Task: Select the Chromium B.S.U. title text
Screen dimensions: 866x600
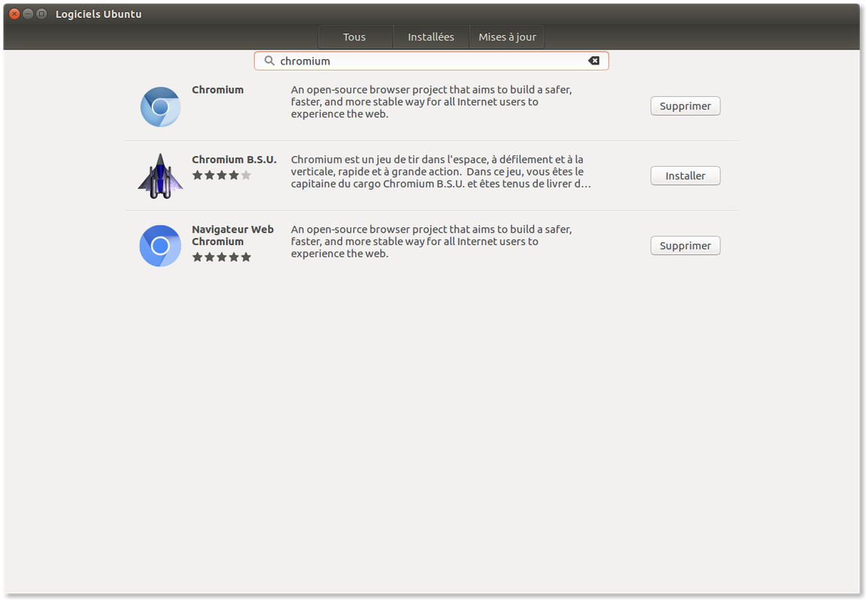Action: tap(234, 159)
